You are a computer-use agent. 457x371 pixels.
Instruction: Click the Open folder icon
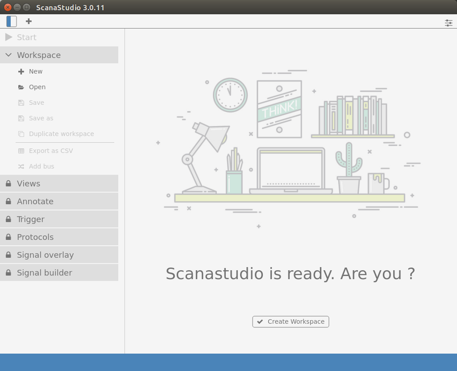[x=21, y=87]
